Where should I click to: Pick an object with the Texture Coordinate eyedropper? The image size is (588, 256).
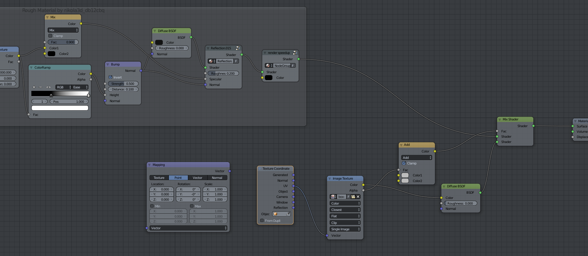tap(288, 214)
